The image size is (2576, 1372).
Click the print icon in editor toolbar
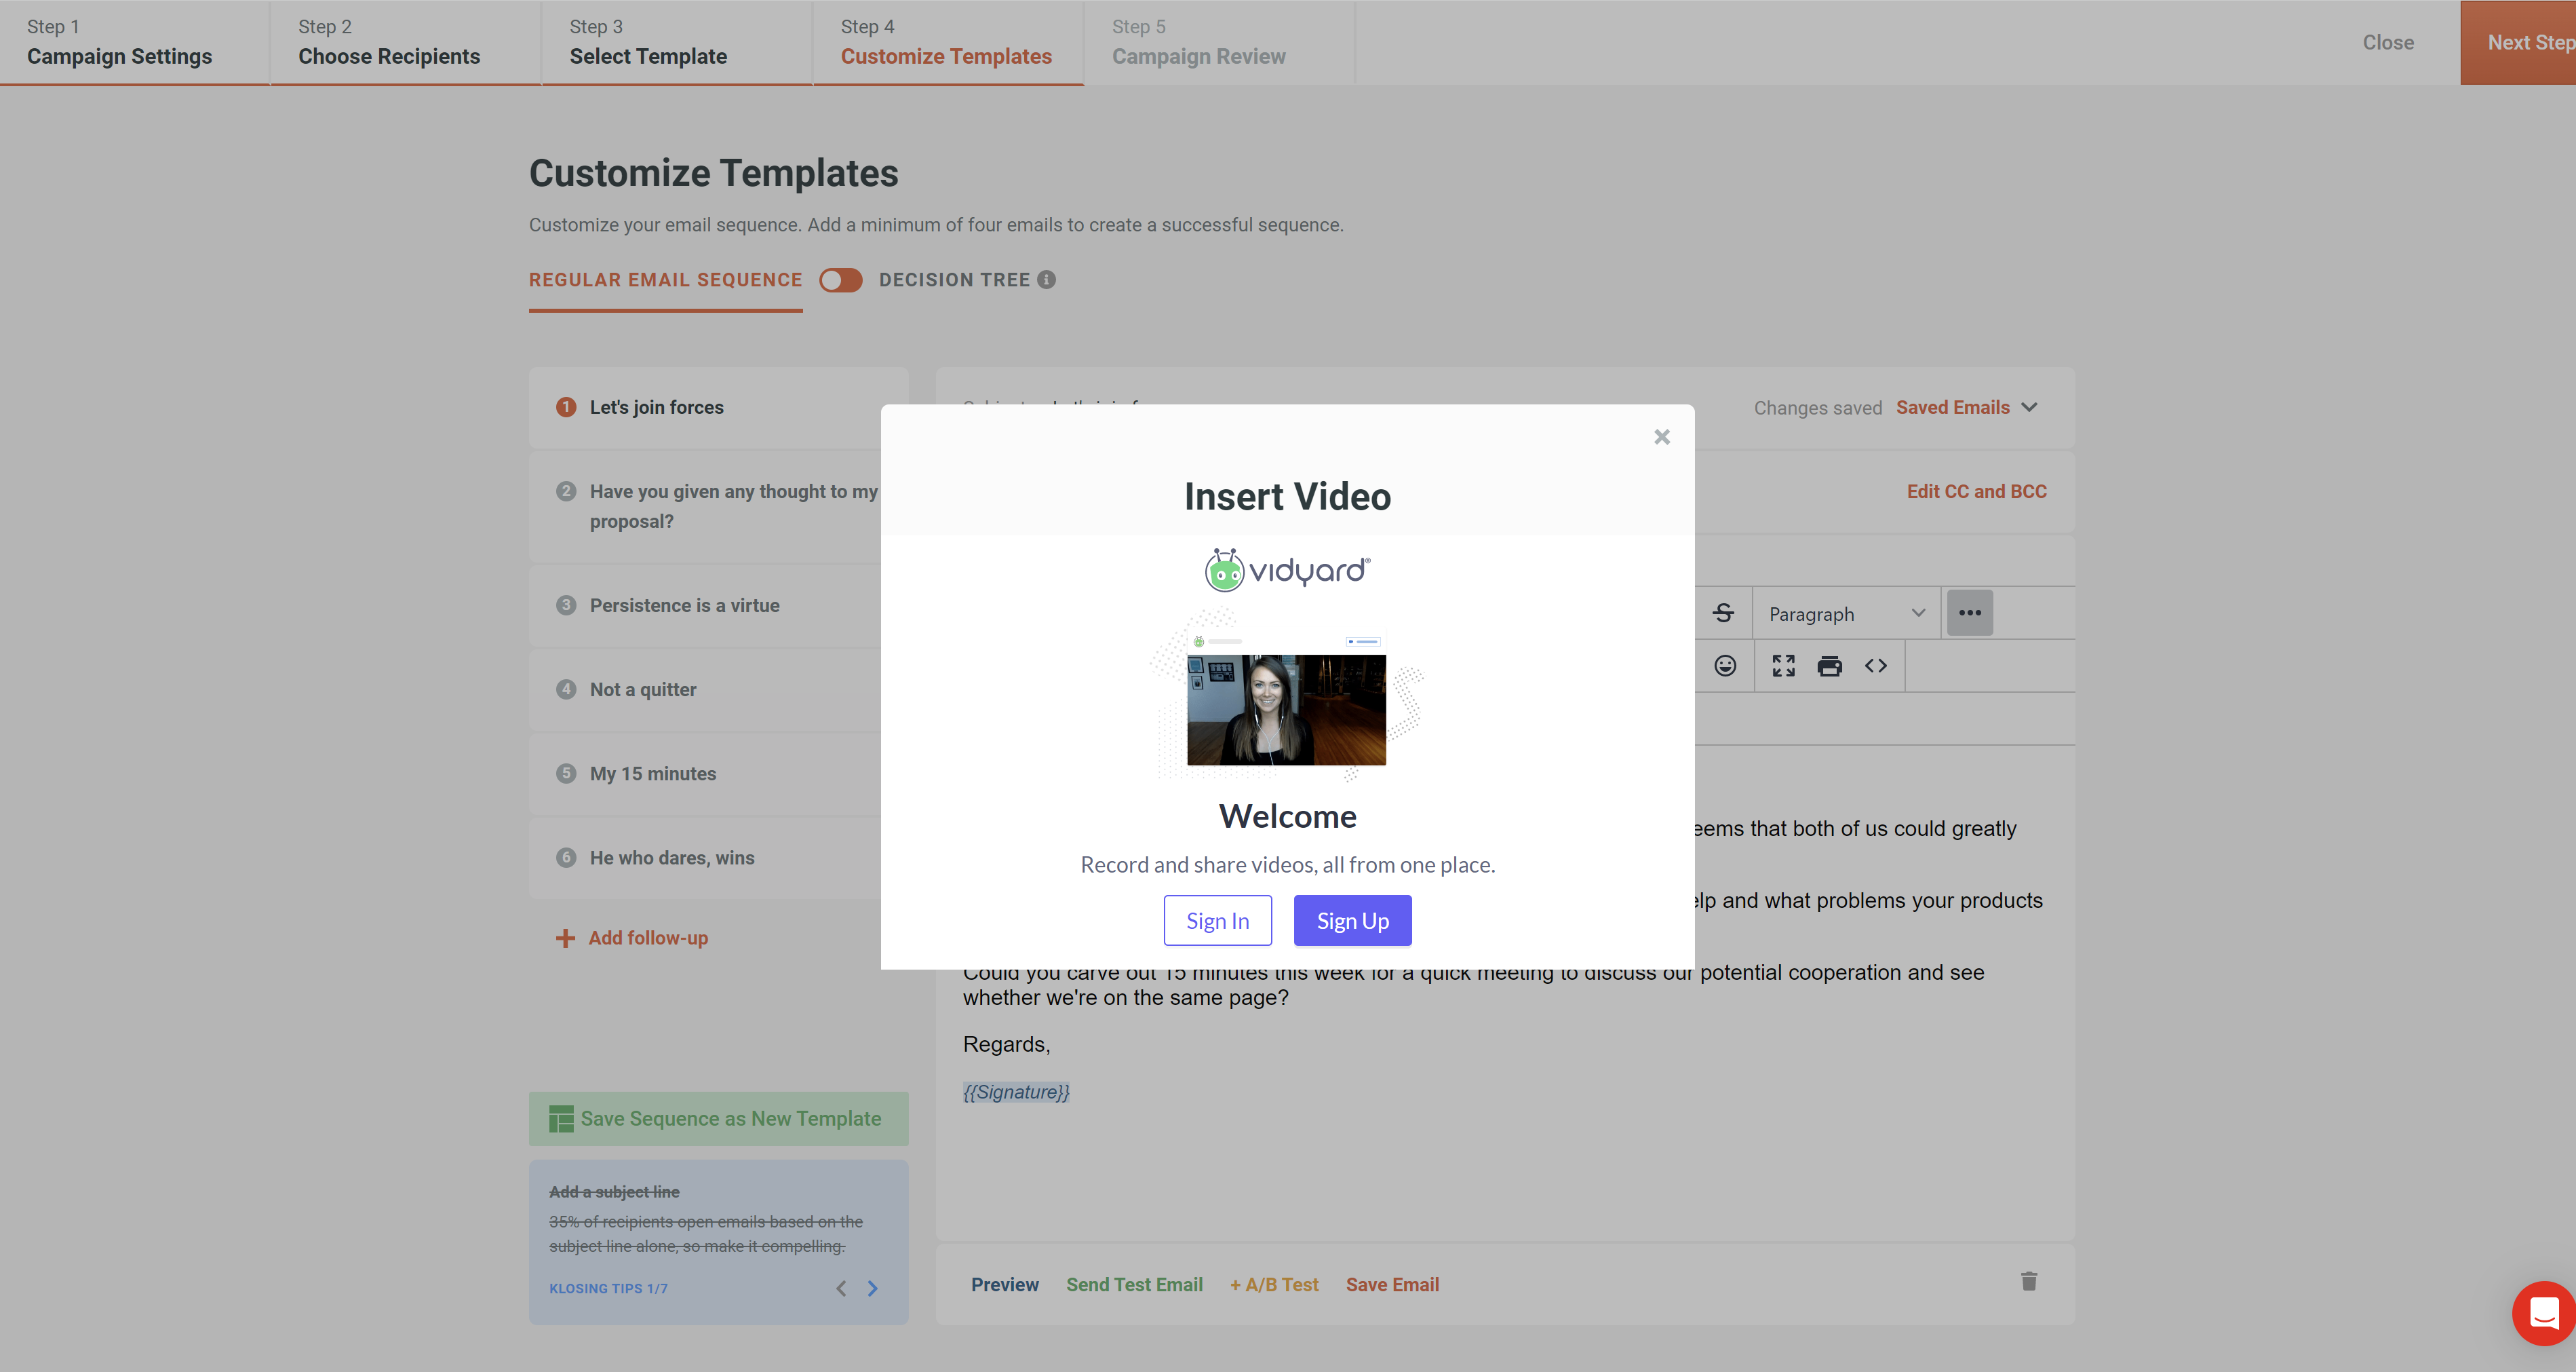pos(1829,666)
